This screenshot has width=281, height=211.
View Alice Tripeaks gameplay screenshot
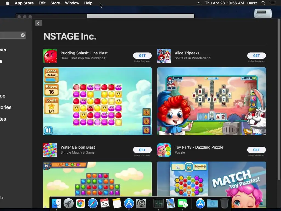pos(212,101)
